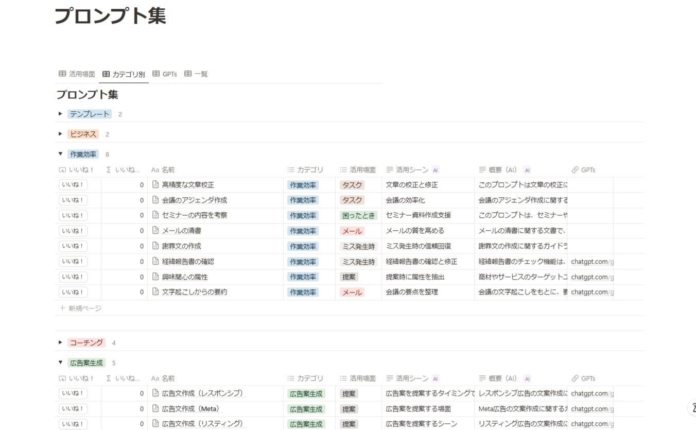
Task: Expand the テンプレート group
Action: click(x=60, y=114)
